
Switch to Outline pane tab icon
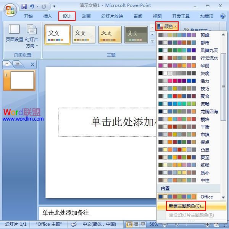tap(18, 64)
